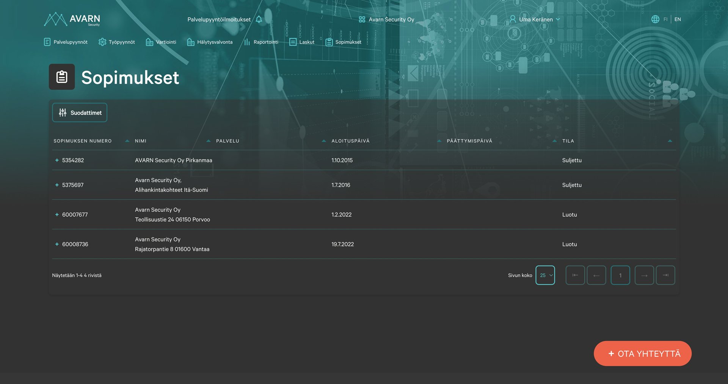Open the Työpyynnöt menu item
This screenshot has width=728, height=384.
117,42
